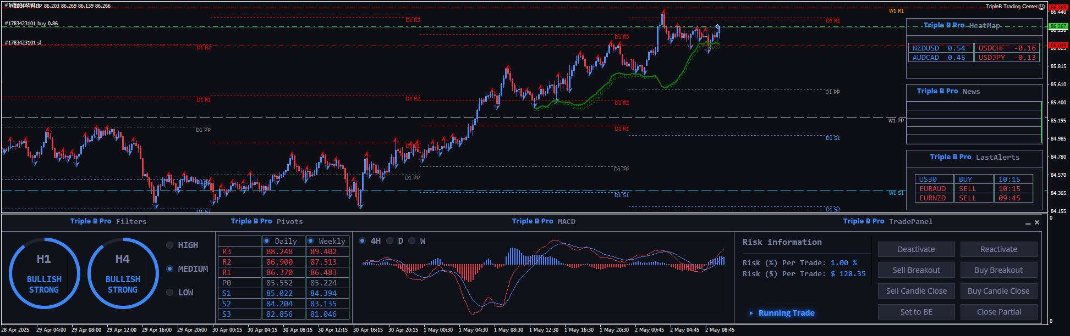The height and width of the screenshot is (336, 1070).
Task: Switch MACD to the W timeframe
Action: click(412, 241)
